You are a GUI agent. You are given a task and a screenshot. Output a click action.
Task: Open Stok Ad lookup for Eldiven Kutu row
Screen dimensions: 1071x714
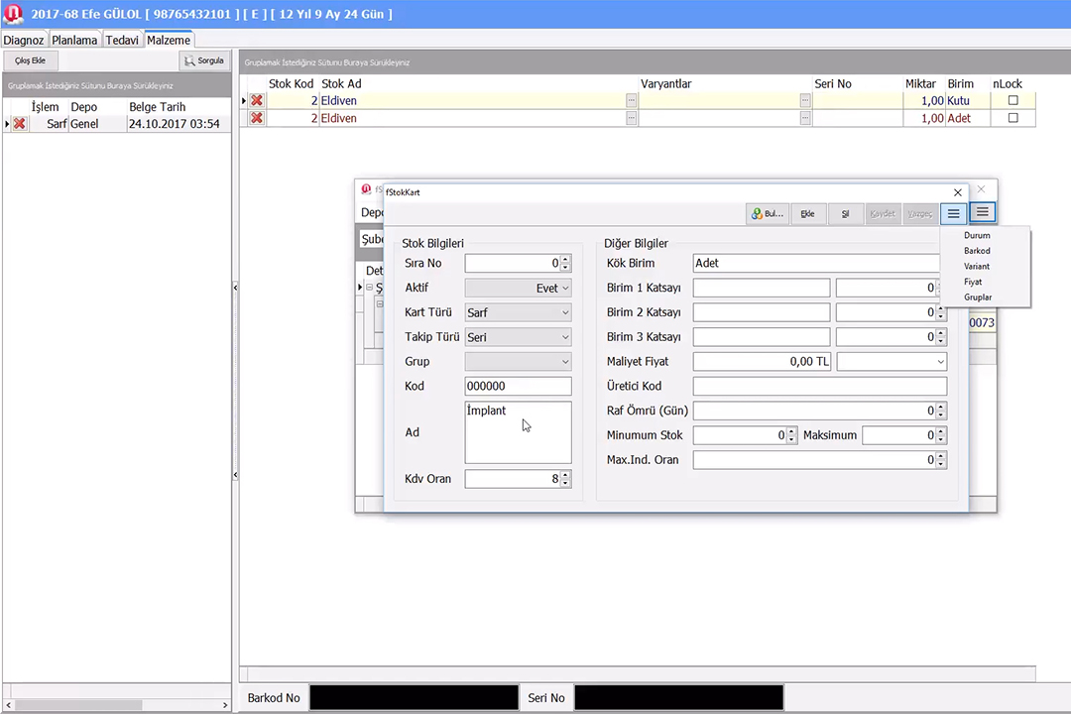tap(631, 100)
